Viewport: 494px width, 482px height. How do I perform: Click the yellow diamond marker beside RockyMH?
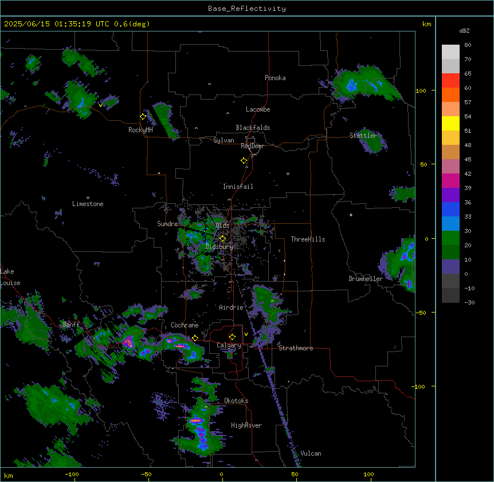143,117
